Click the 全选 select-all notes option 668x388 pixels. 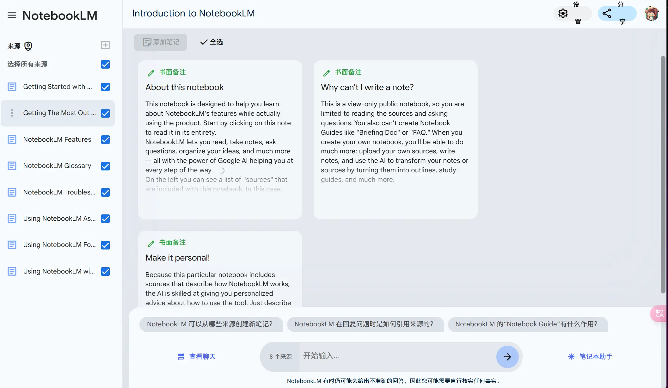[211, 42]
